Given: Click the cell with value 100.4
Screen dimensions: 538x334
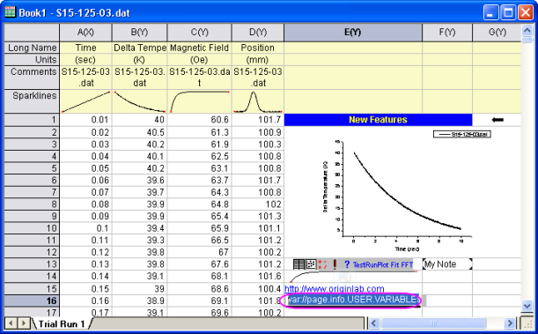Looking at the screenshot, I should 258,289.
